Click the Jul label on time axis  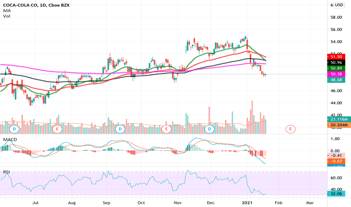point(35,203)
